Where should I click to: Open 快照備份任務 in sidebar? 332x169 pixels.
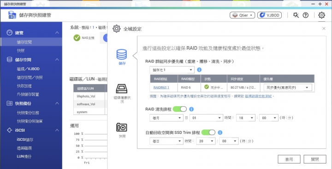28,113
